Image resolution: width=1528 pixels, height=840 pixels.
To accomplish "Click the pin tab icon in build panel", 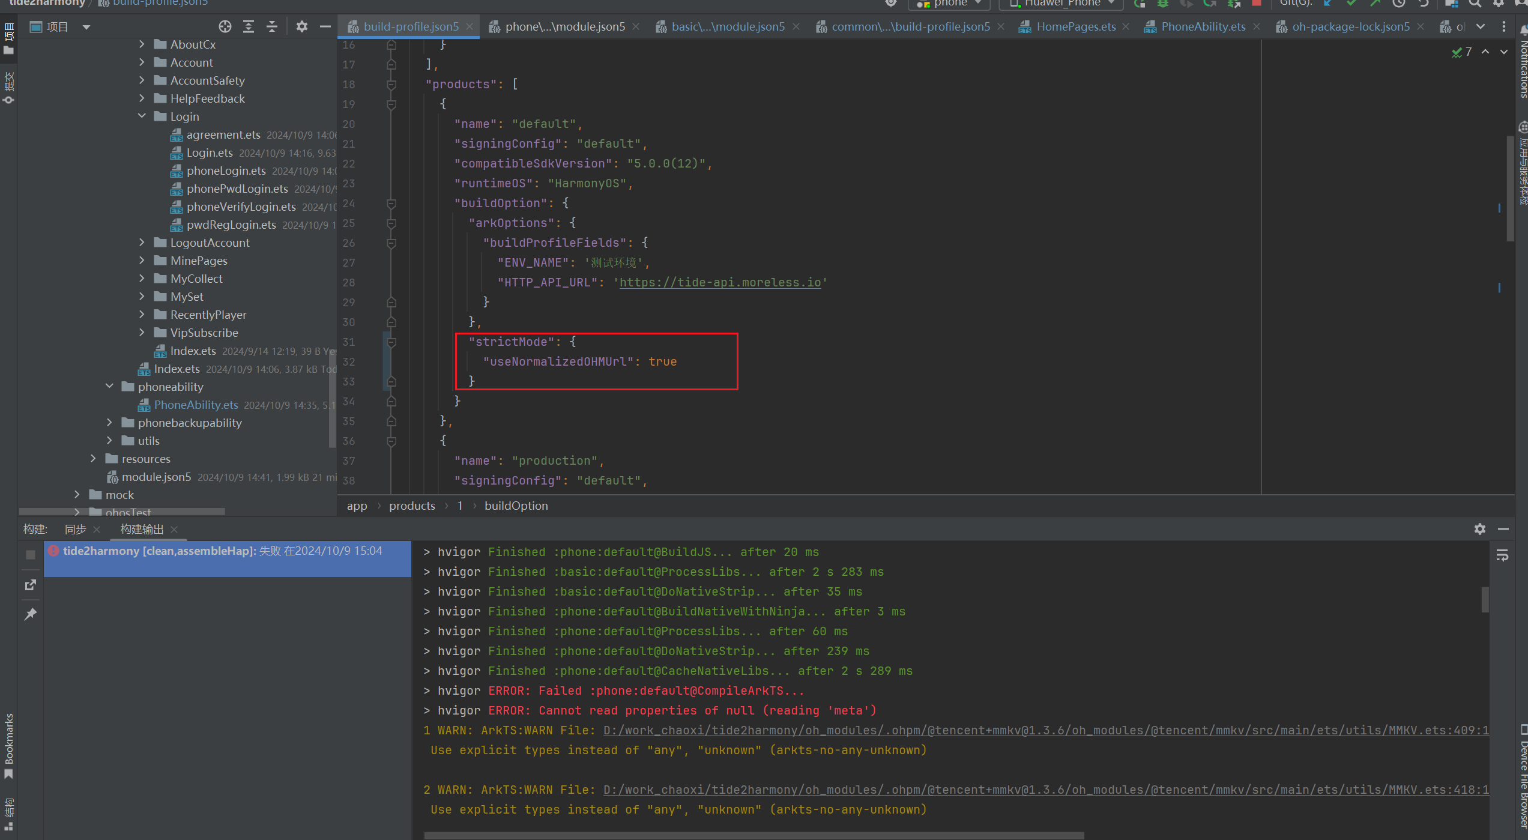I will coord(31,614).
